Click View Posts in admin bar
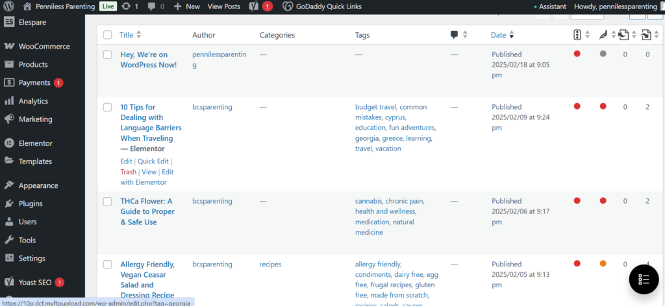Viewport: 665px width, 306px height. [224, 6]
